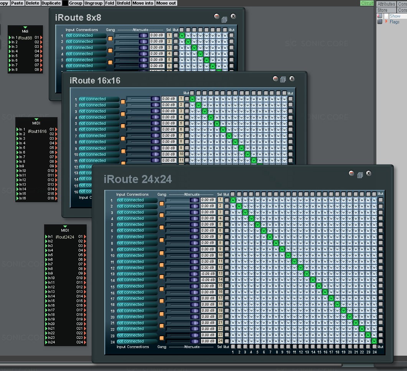Click the Gang button for inputs 13-14 in iRoute 24x24
The width and height of the screenshot is (407, 371).
click(161, 277)
